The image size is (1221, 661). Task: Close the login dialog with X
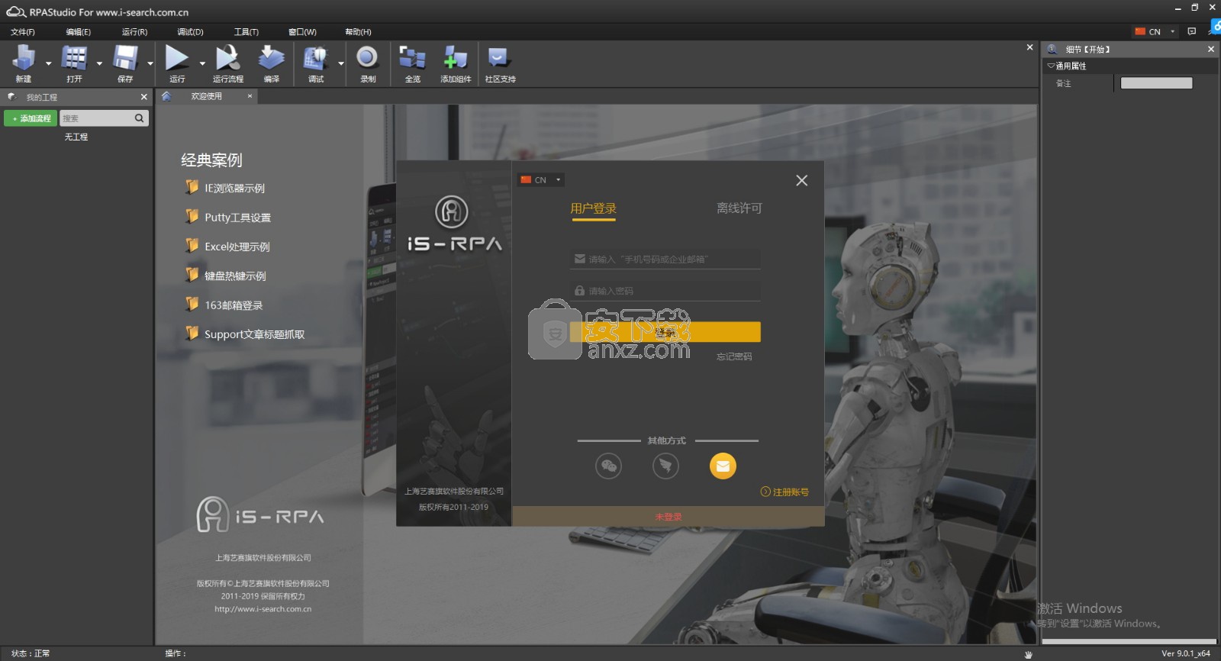click(801, 180)
